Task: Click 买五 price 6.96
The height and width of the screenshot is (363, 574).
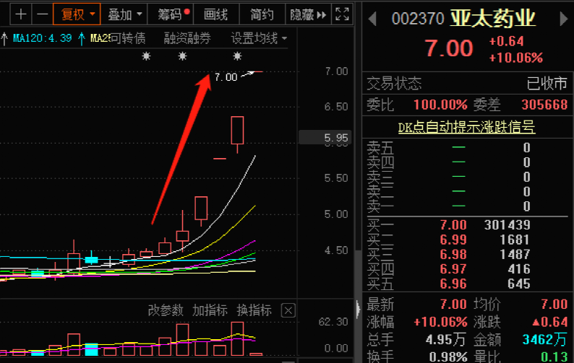Action: (x=453, y=284)
